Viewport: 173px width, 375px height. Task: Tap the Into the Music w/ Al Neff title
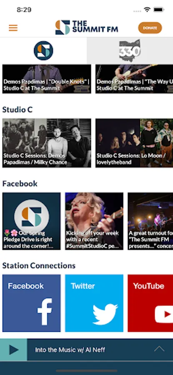coord(70,350)
